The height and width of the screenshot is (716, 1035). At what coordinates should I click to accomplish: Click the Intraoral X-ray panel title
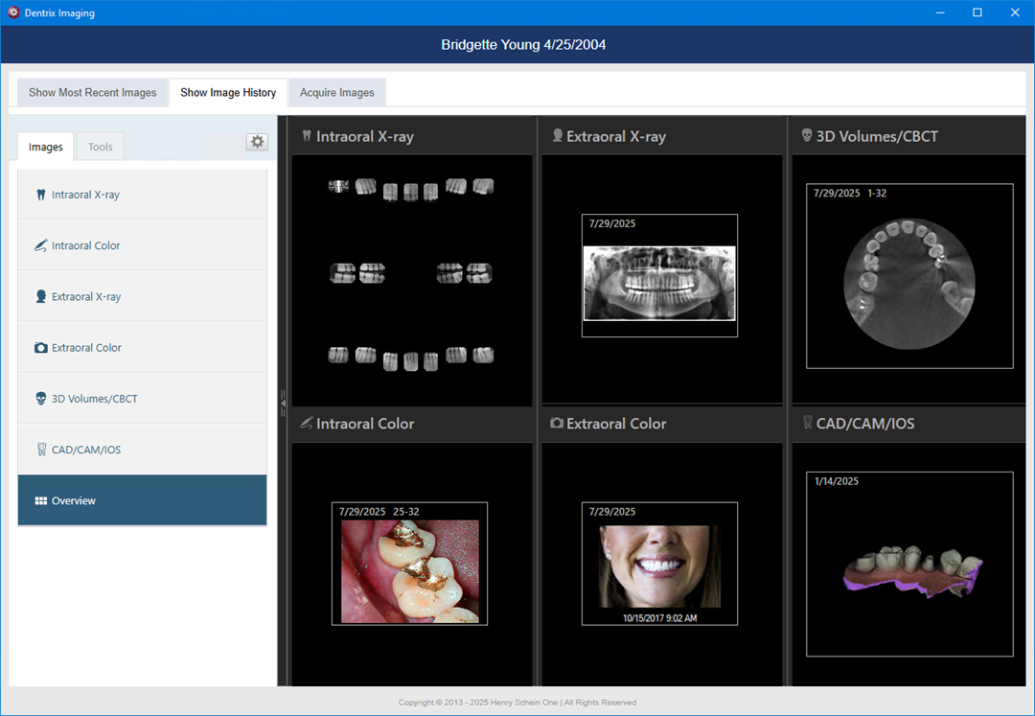click(365, 136)
